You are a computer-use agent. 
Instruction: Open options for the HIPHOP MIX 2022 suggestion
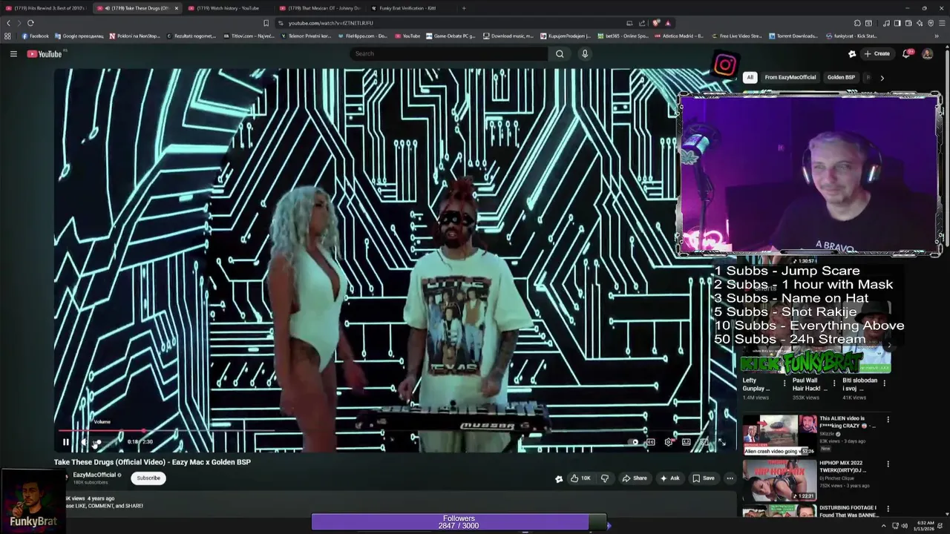click(x=888, y=464)
